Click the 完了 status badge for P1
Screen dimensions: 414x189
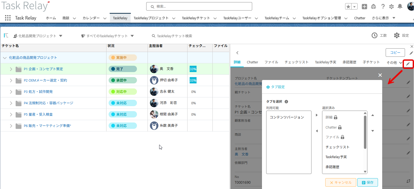coord(123,69)
